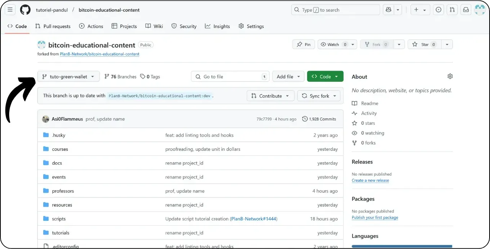Expand the Add file dropdown

(x=288, y=76)
